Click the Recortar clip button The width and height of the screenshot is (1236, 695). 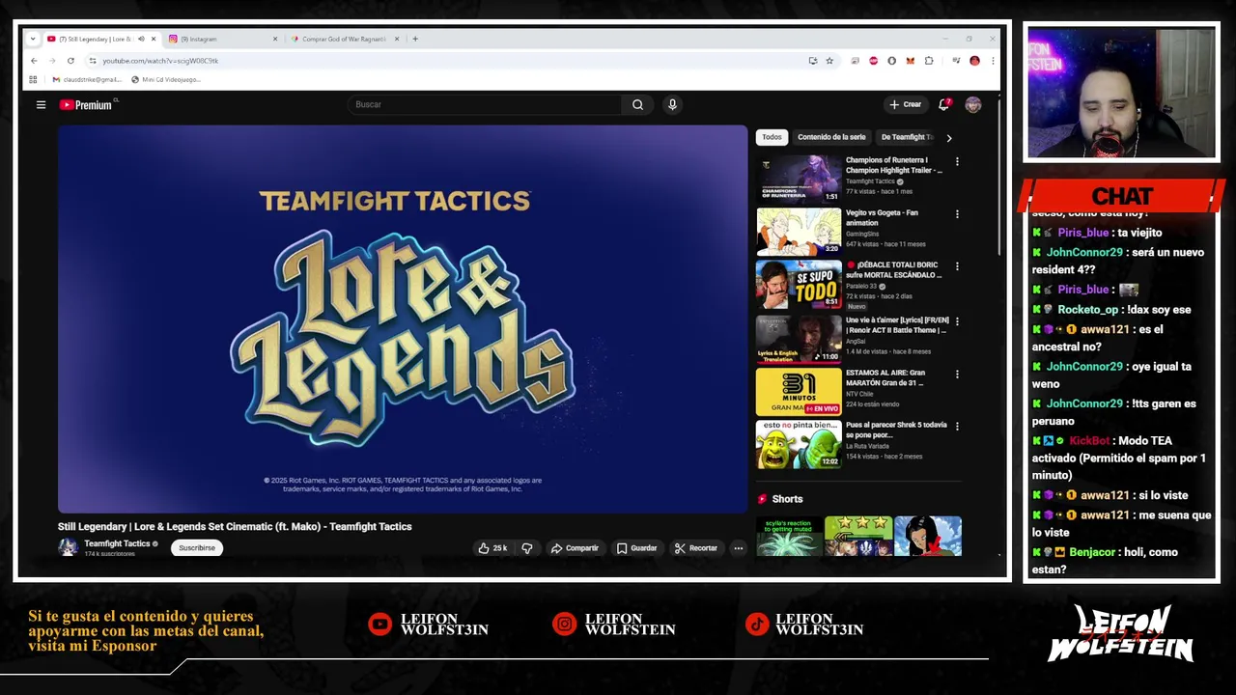(x=696, y=548)
